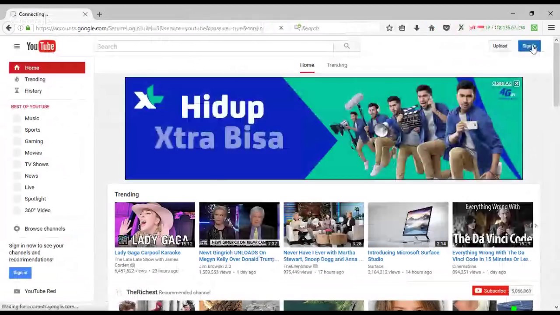
Task: Go to browser home page icon
Action: tap(431, 28)
